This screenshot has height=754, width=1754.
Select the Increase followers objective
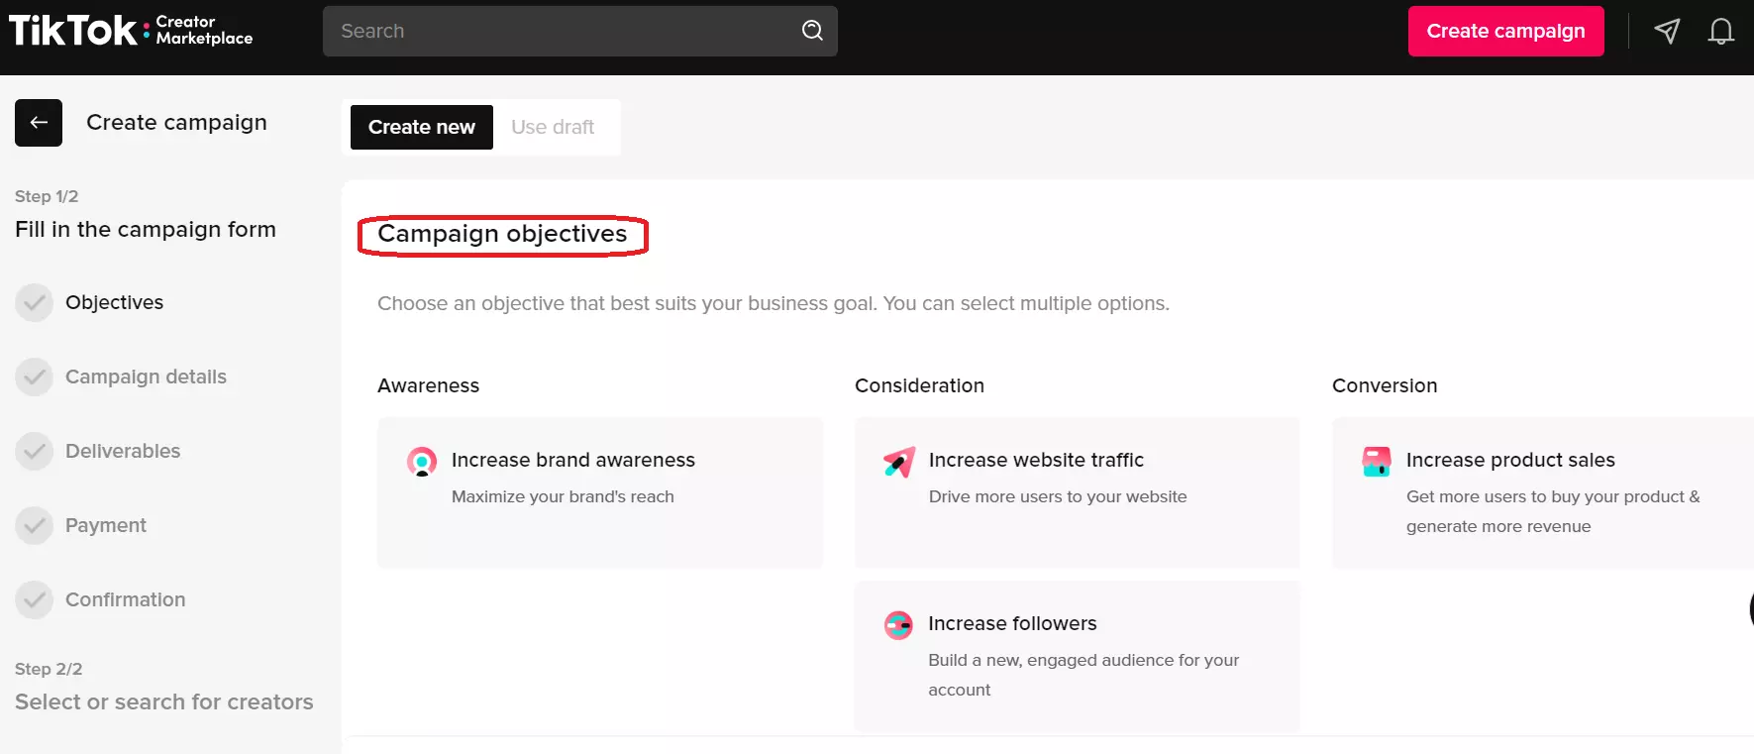[x=1077, y=656]
